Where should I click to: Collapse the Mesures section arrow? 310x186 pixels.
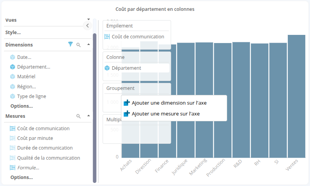[x=88, y=116]
